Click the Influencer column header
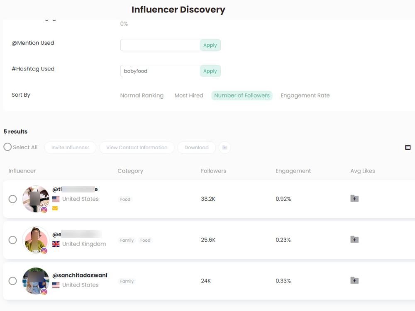 (x=22, y=171)
